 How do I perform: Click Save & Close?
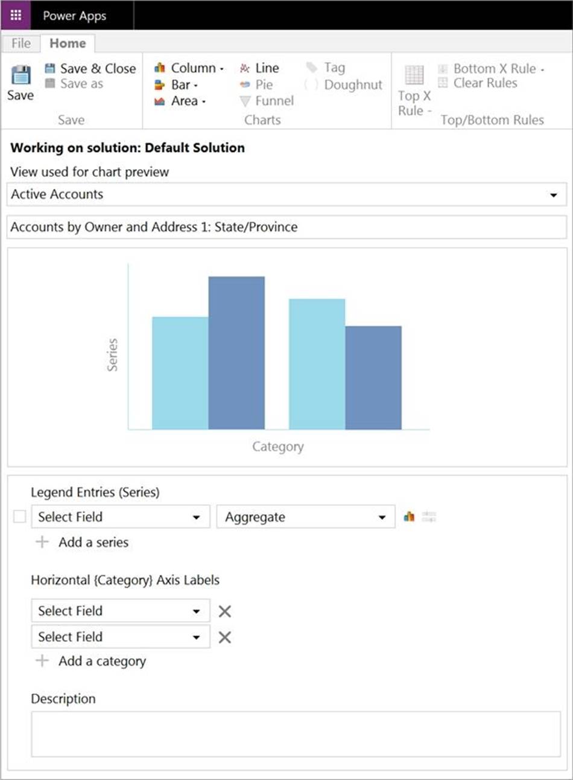click(91, 69)
